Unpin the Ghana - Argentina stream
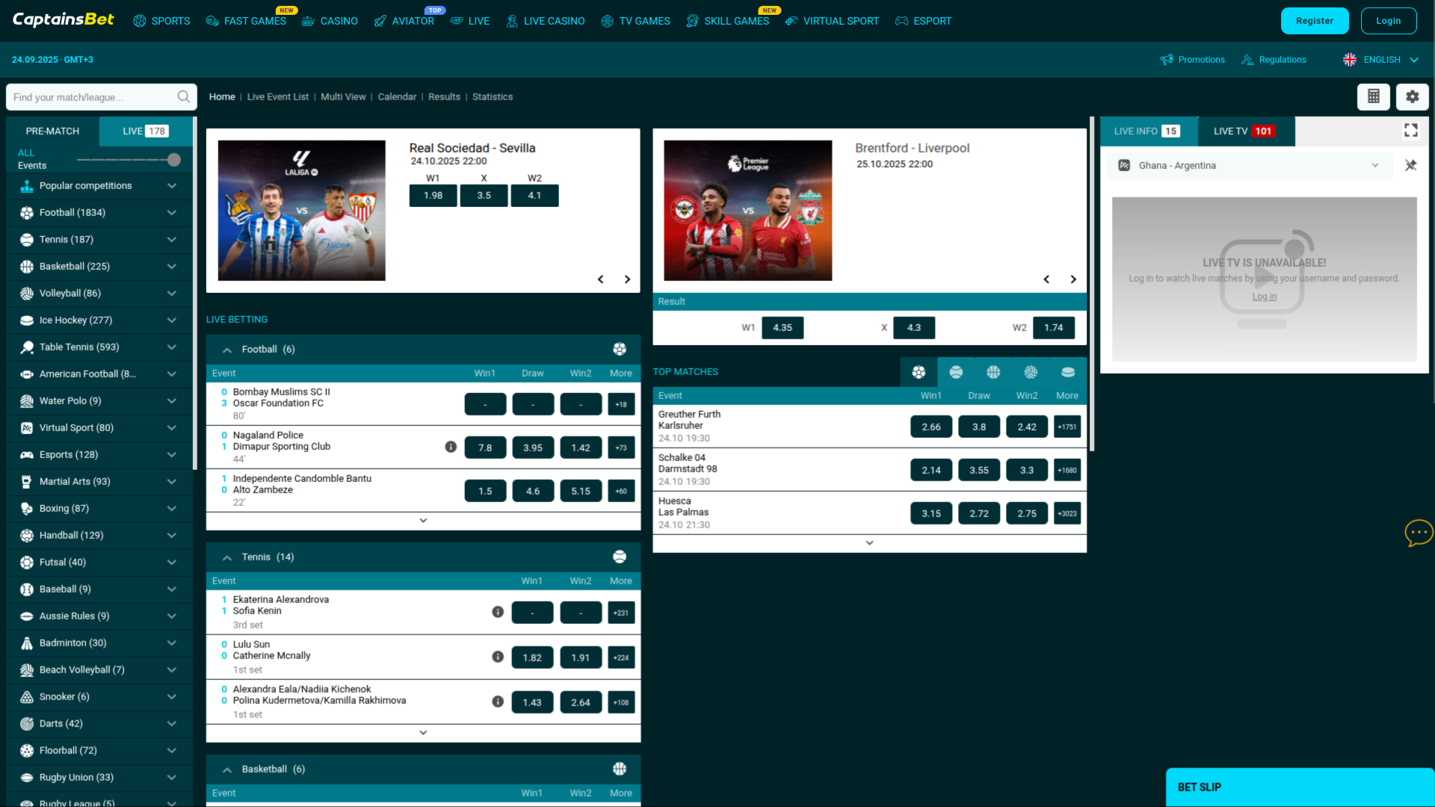The width and height of the screenshot is (1435, 807). [1411, 165]
